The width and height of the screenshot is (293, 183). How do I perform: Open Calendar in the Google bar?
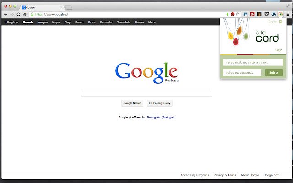coord(106,22)
